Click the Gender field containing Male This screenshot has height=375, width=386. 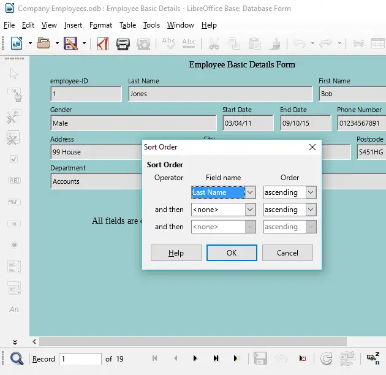click(x=134, y=123)
